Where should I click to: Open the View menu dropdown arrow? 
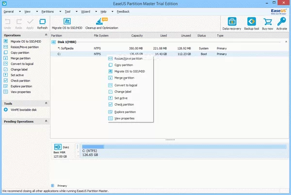click(37, 12)
